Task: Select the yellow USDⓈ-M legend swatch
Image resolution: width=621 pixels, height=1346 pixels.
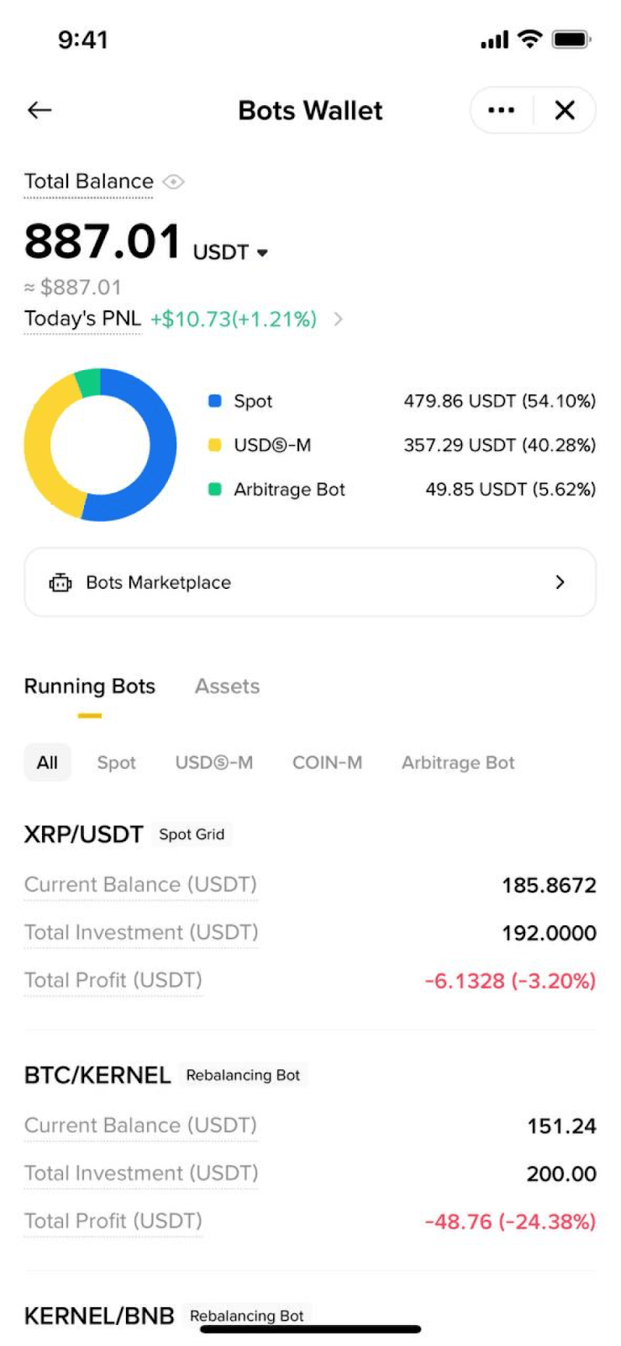Action: [x=215, y=445]
